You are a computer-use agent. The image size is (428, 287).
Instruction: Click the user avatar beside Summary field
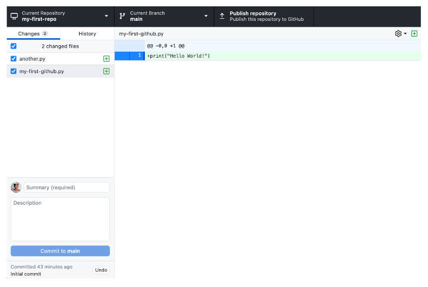[x=16, y=187]
